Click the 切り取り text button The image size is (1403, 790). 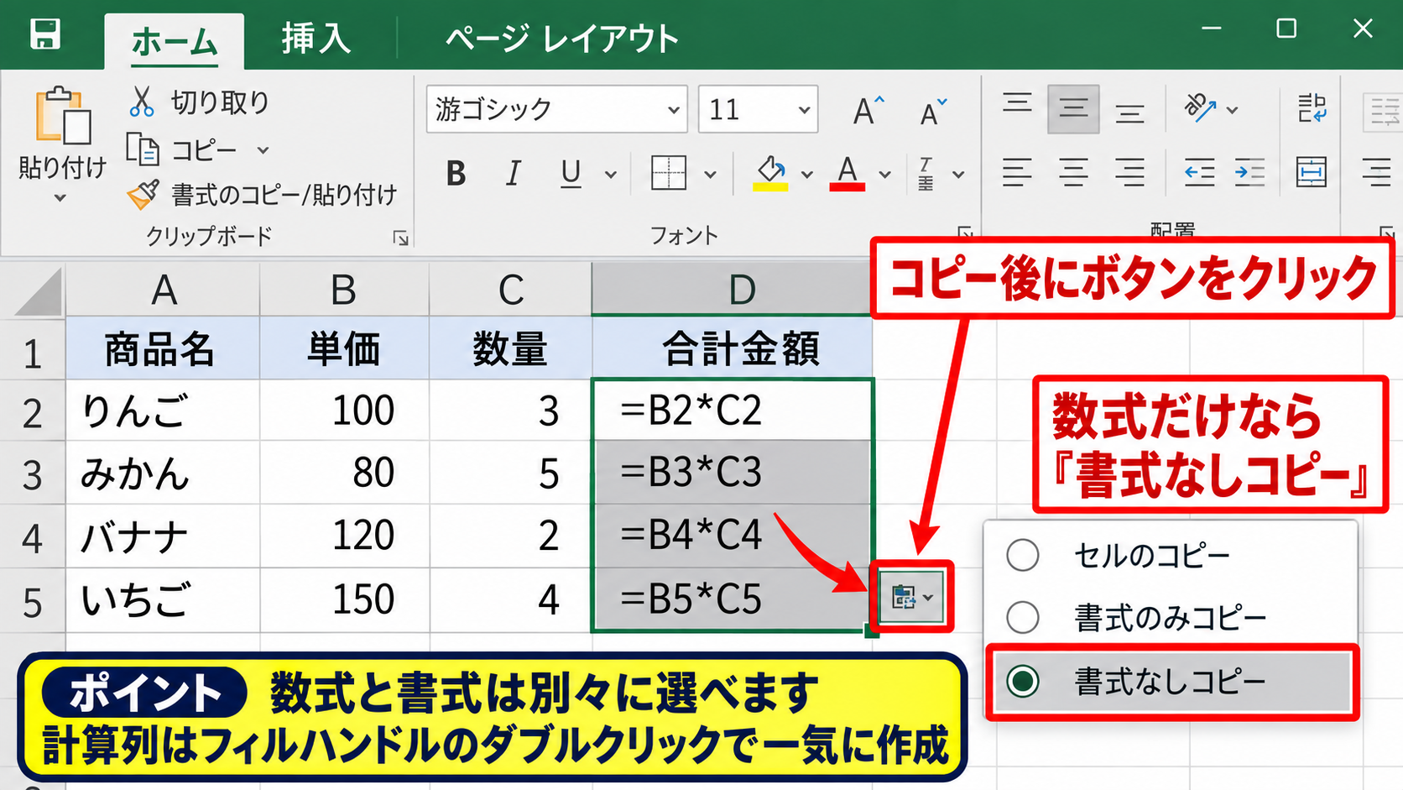tap(220, 102)
